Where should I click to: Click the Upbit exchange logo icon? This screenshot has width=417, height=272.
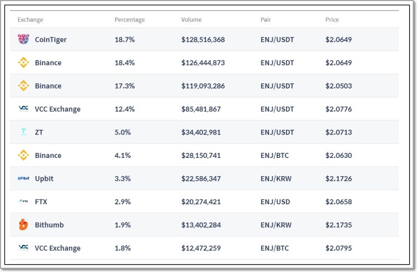pyautogui.click(x=23, y=178)
